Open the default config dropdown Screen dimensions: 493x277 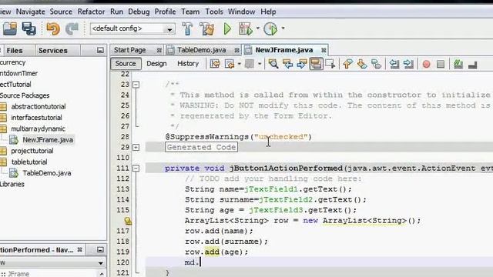132,28
